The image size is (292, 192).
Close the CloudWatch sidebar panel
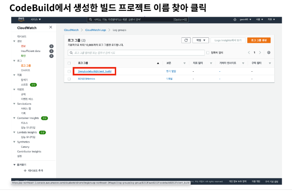coord(51,27)
